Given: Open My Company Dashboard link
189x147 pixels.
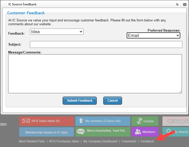Looking at the screenshot, I should tap(100, 141).
